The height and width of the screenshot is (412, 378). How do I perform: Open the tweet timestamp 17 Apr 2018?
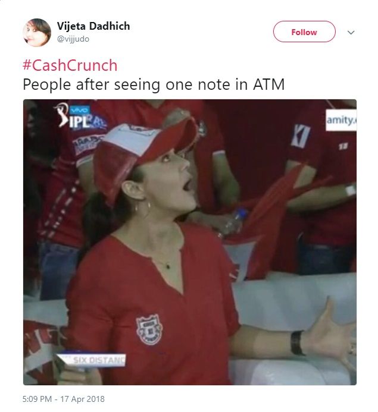click(63, 399)
